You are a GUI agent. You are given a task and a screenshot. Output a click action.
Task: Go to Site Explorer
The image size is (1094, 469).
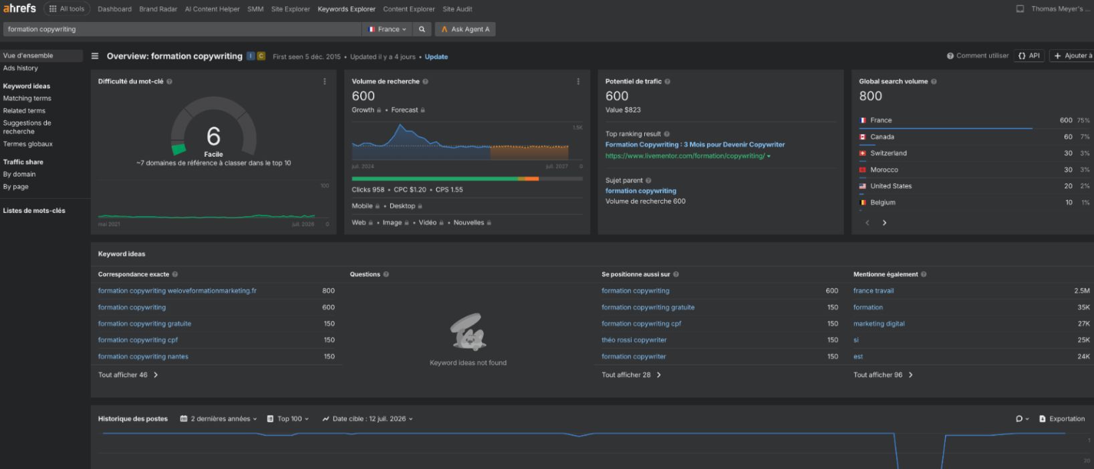[x=290, y=9]
